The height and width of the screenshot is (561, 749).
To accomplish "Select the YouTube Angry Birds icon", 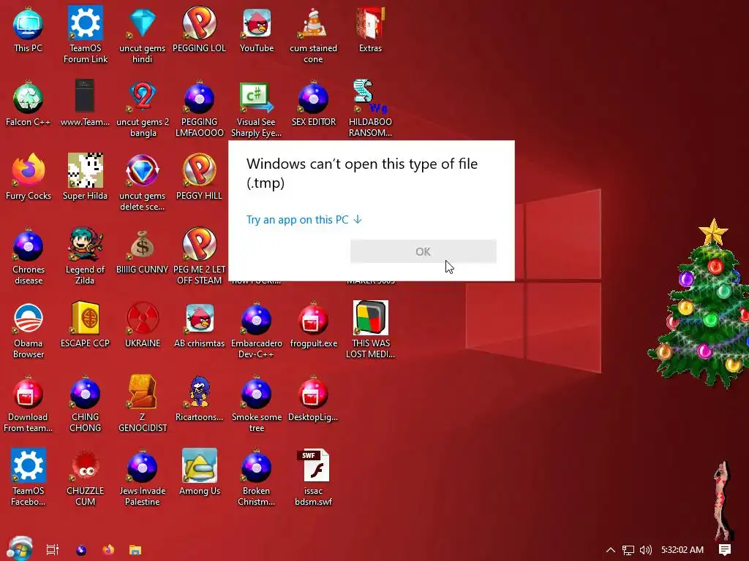I will (257, 29).
